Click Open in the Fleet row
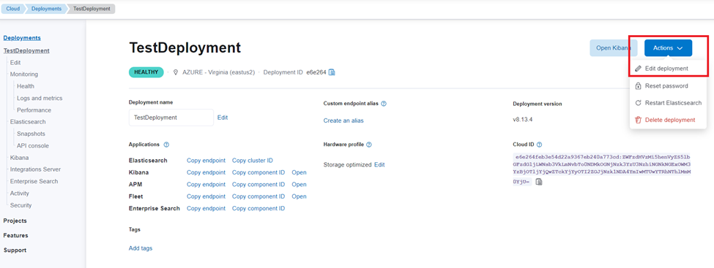 coord(300,196)
